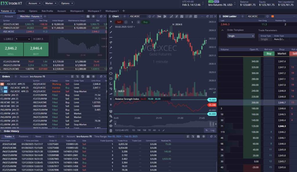Click the Orders panel list view icon

click(x=72, y=76)
